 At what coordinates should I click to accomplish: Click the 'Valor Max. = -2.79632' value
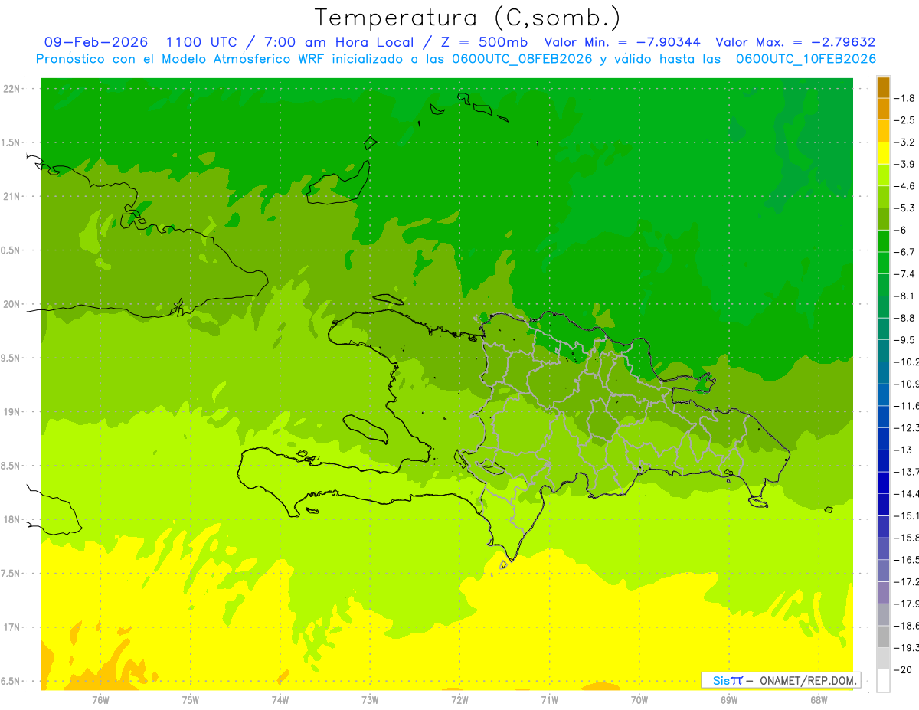(x=795, y=42)
